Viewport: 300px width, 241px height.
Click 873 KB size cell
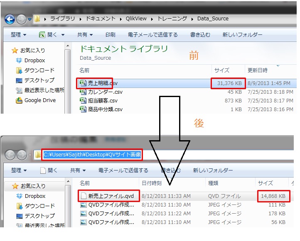[x=233, y=101]
